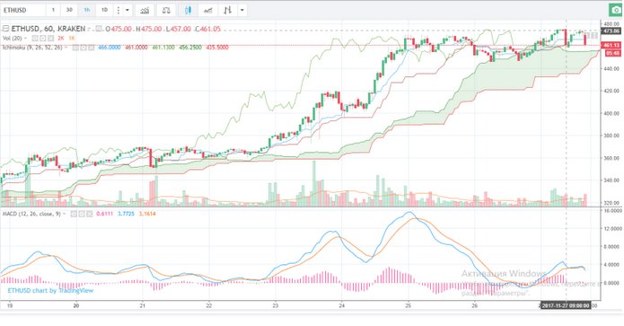The width and height of the screenshot is (624, 326).
Task: Open the Ichimoku indicator dropdown arrow
Action: click(66, 48)
